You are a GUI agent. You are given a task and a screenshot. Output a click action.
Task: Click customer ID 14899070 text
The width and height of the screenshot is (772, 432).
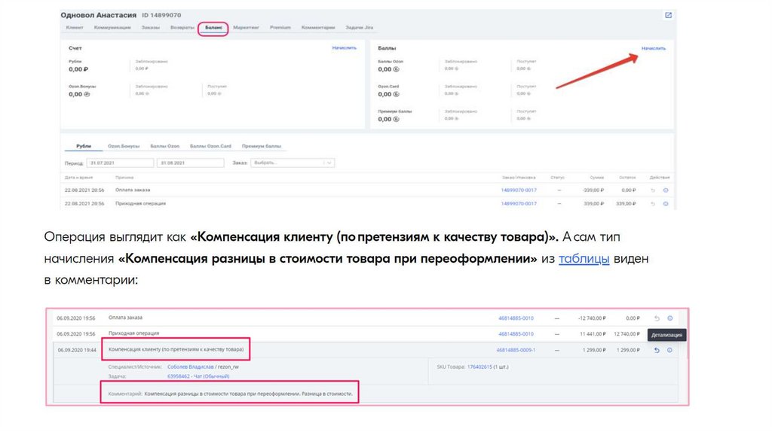click(x=161, y=15)
